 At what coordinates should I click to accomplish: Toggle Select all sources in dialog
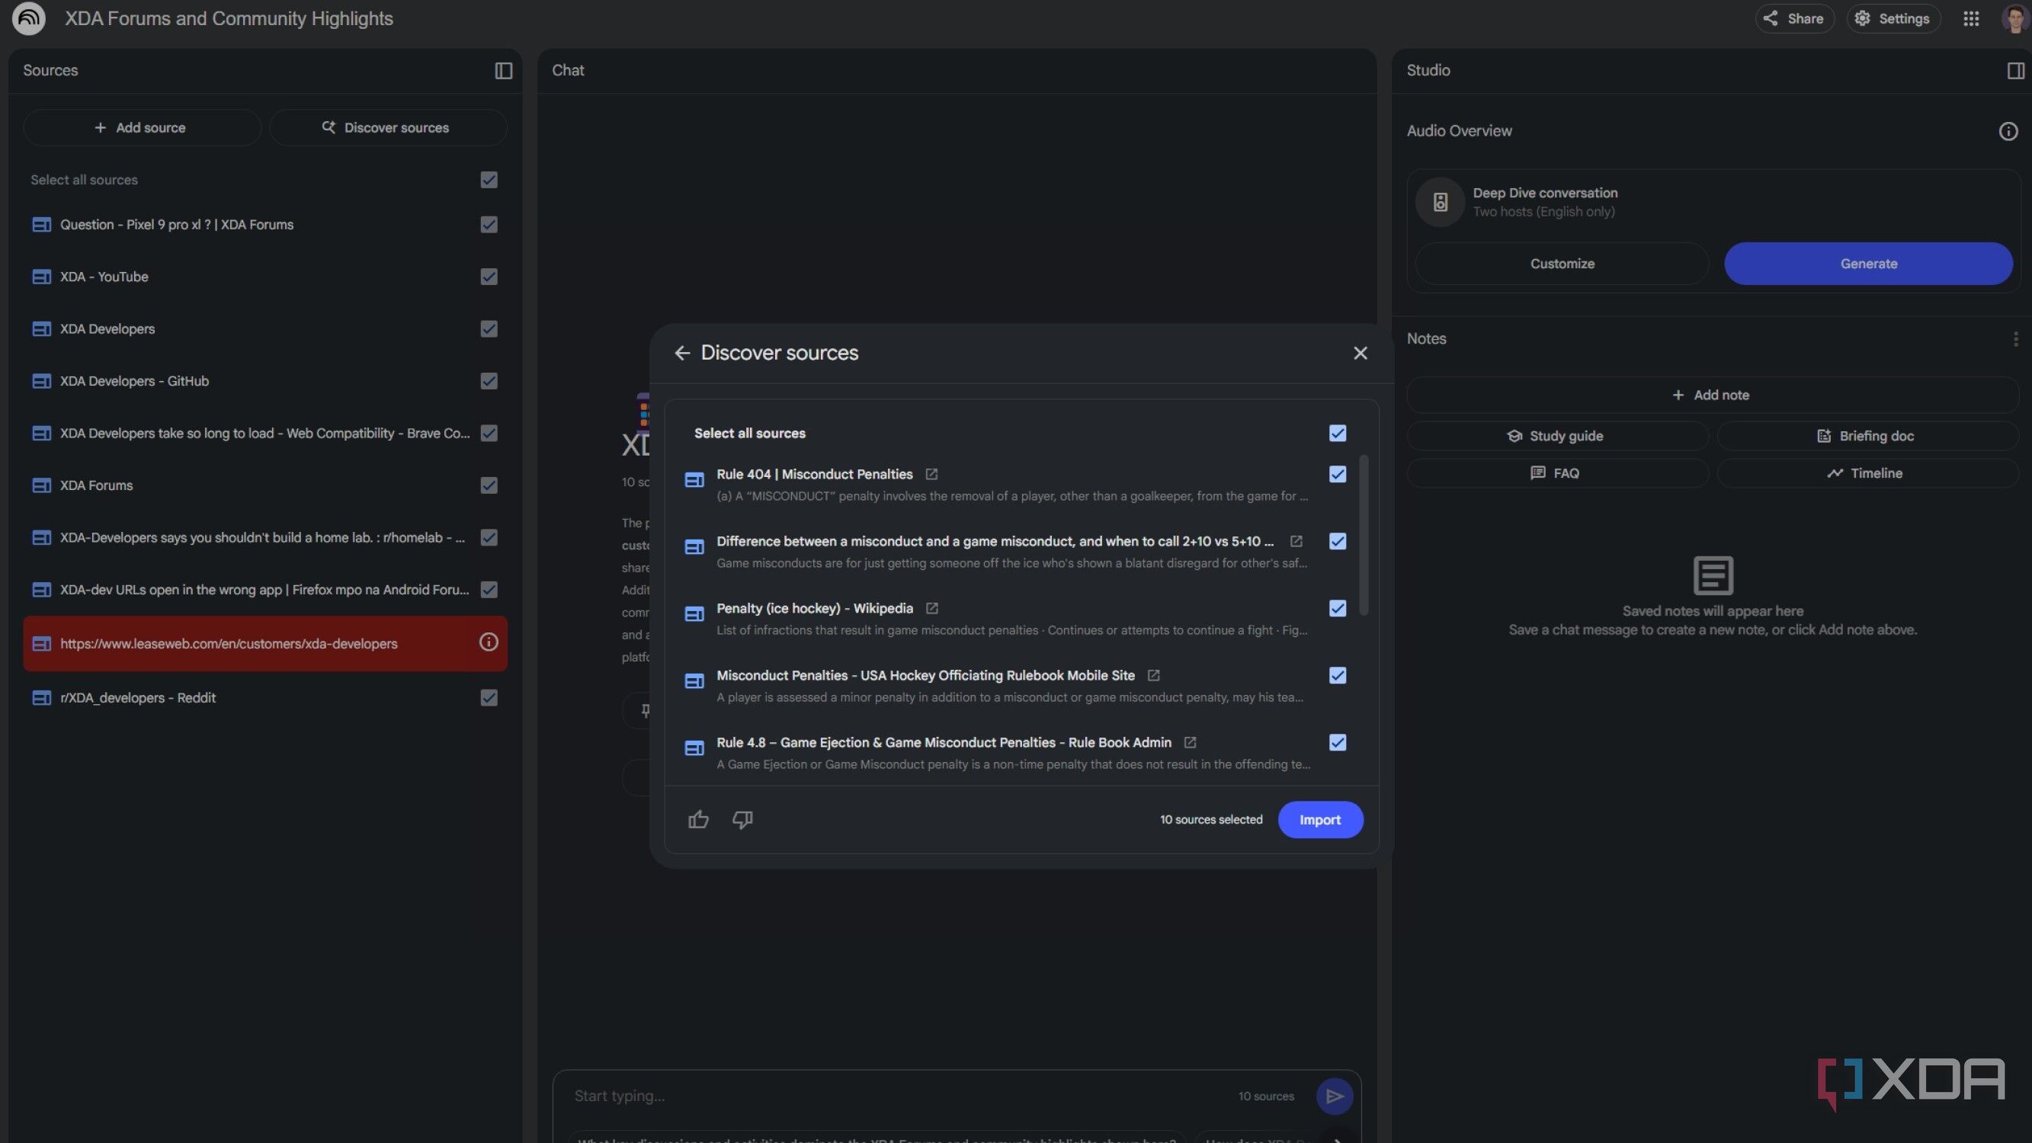pyautogui.click(x=1337, y=433)
